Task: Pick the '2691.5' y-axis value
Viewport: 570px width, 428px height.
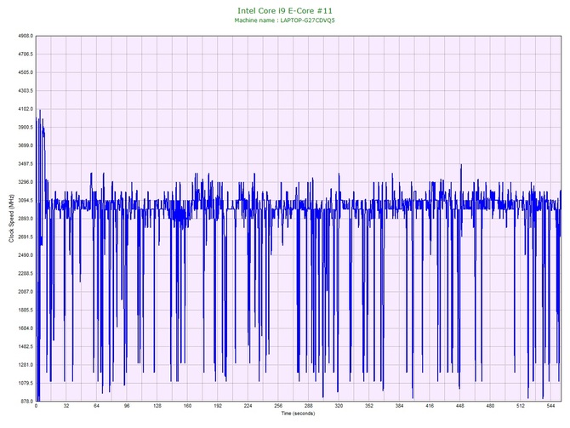Action: 26,237
